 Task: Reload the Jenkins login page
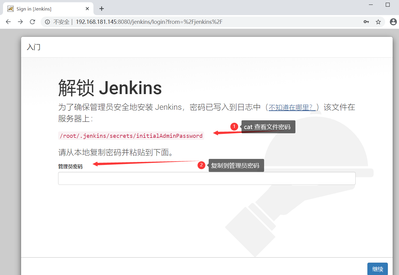(33, 22)
